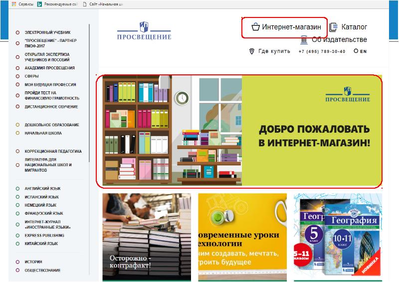Select Академия просвещения in sidebar
This screenshot has width=399, height=282.
click(49, 68)
